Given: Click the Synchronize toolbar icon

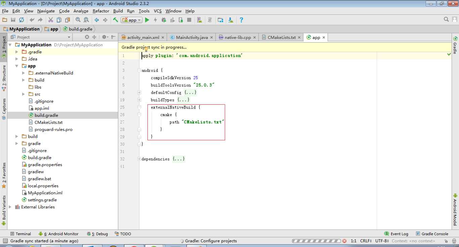Looking at the screenshot, I should [22, 20].
